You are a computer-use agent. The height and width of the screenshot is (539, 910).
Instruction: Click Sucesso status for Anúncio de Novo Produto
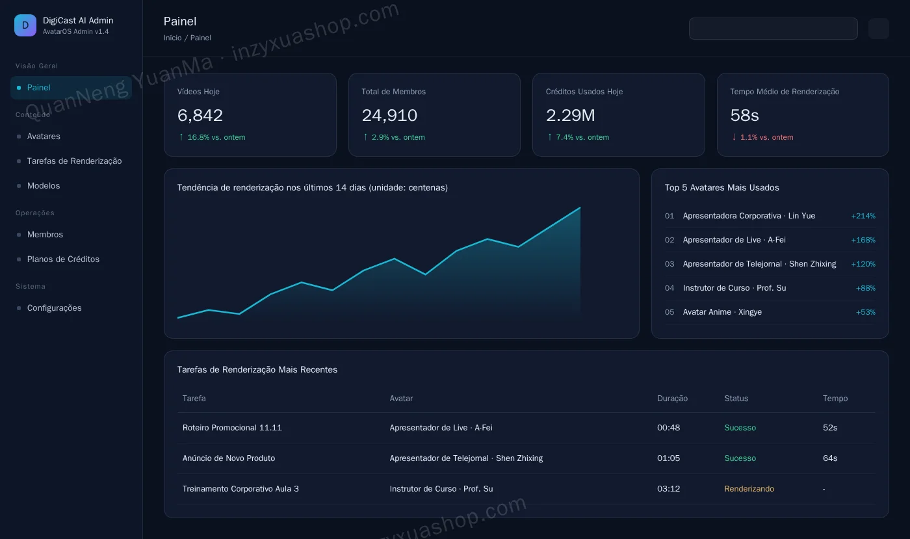[x=740, y=458]
